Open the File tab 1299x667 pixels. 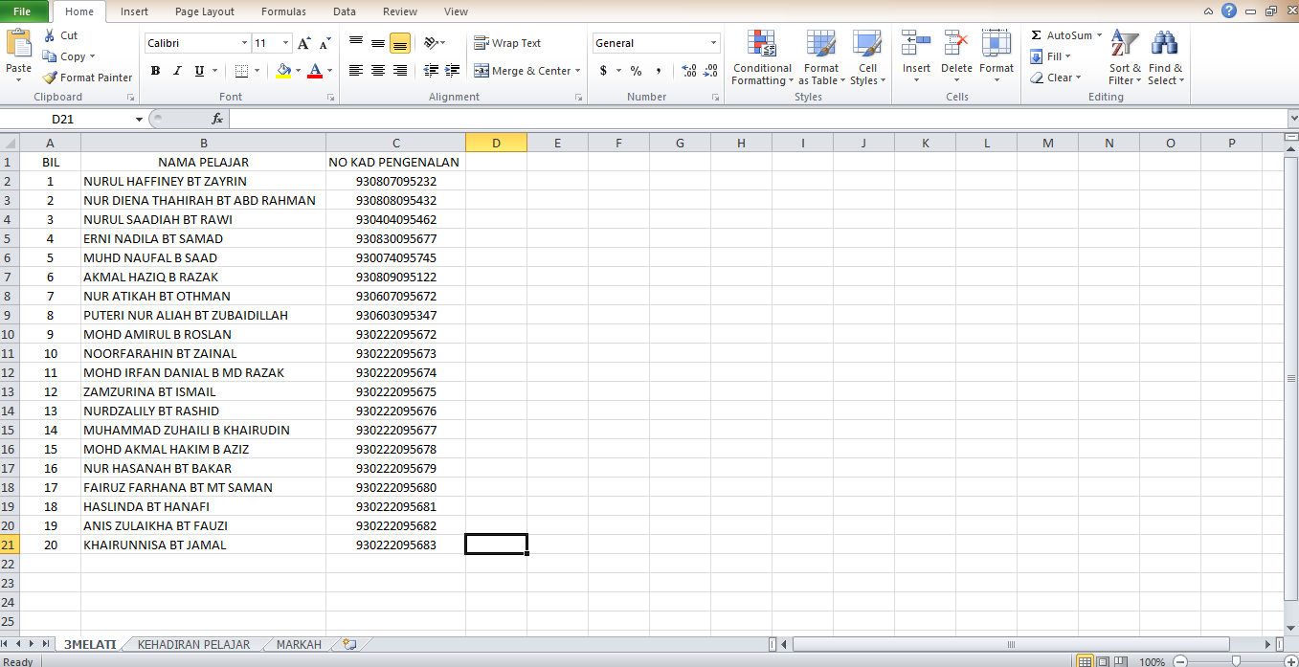click(x=22, y=11)
